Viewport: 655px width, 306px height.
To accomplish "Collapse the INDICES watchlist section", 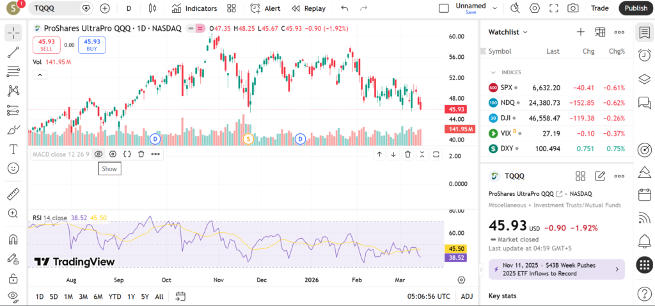I will (x=493, y=72).
